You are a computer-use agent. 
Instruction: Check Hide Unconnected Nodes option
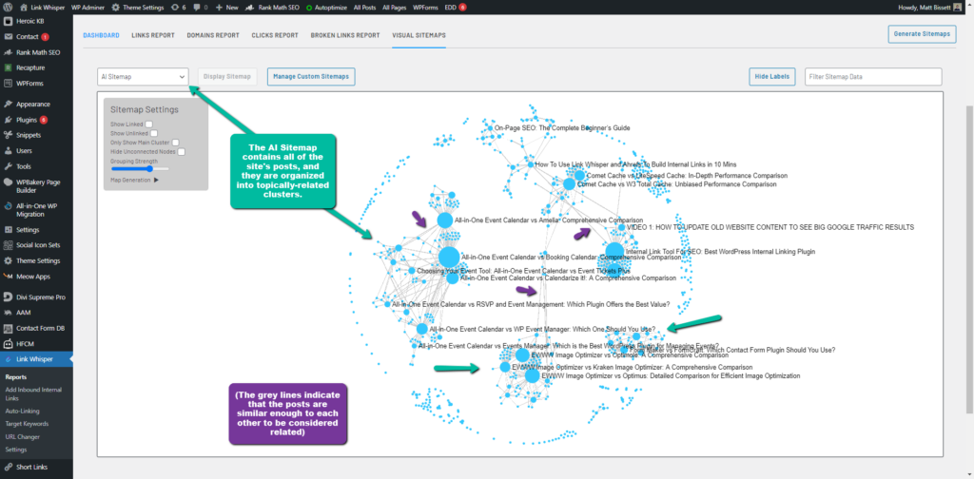[x=181, y=151]
